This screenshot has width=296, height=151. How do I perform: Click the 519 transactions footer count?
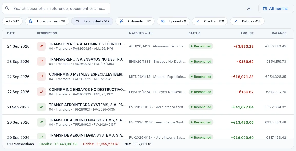point(20,144)
